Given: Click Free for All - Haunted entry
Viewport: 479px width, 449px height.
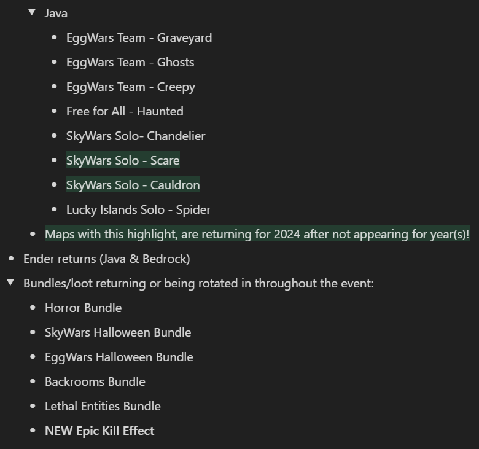Looking at the screenshot, I should (x=125, y=111).
